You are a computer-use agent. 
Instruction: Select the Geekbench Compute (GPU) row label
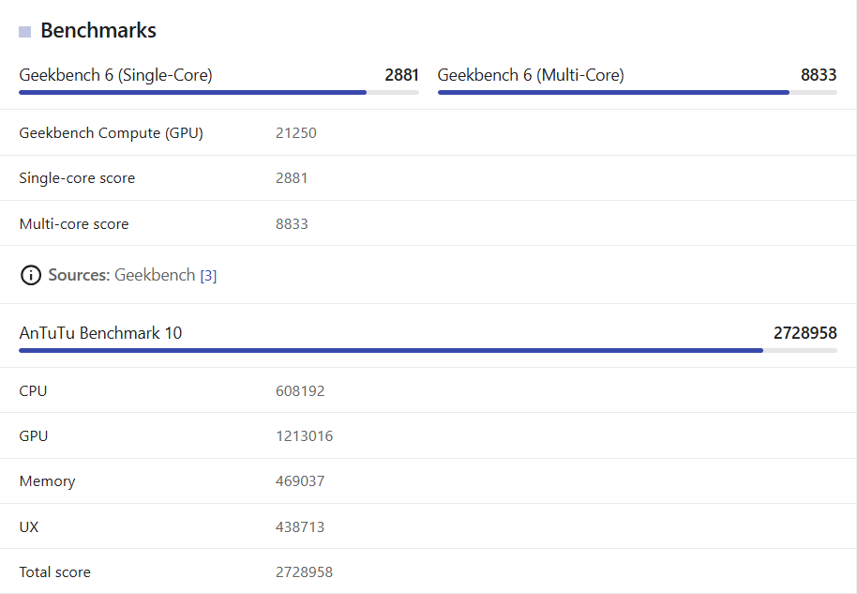tap(111, 133)
